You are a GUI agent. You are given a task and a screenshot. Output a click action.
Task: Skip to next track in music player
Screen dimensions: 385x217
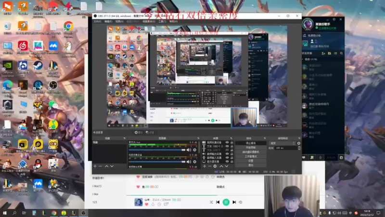[x=234, y=202]
